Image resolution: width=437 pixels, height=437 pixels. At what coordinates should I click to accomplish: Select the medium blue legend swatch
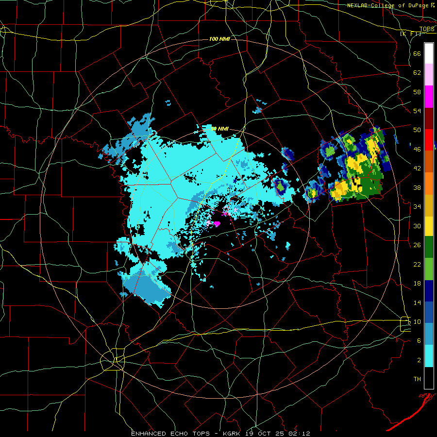point(429,312)
